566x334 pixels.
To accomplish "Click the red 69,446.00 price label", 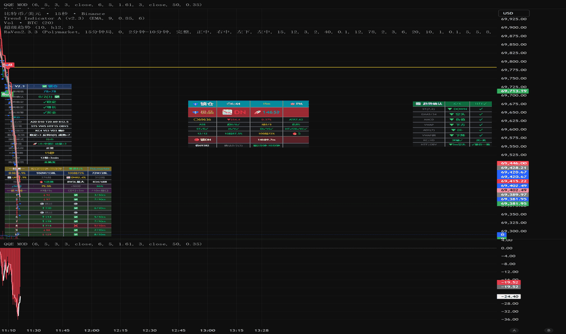I will (513, 164).
